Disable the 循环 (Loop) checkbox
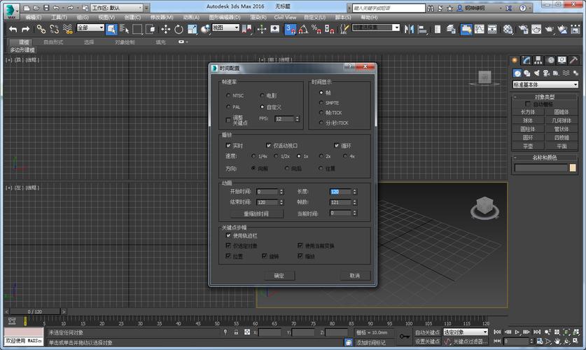The image size is (586, 350). click(337, 145)
